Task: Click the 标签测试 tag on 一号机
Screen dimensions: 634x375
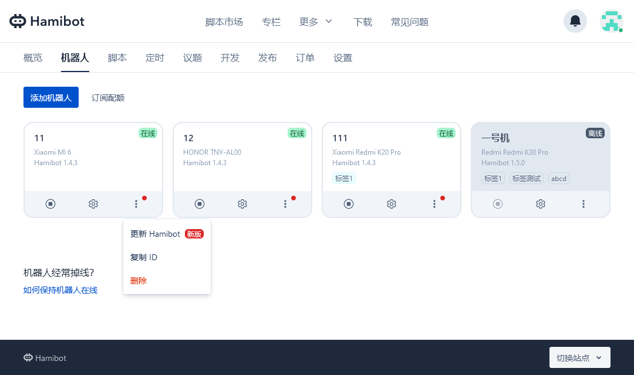Action: [x=527, y=179]
